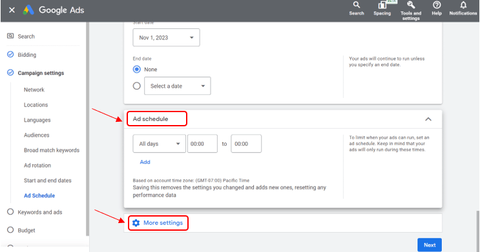
Task: Click the Google Ads logo
Action: click(x=28, y=10)
